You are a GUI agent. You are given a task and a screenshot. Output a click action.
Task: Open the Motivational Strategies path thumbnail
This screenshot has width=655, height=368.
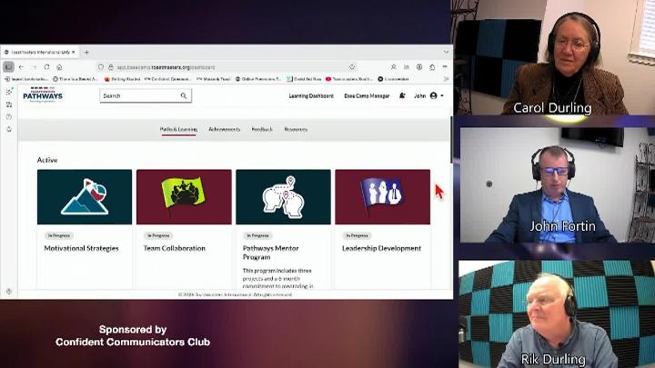click(x=85, y=196)
